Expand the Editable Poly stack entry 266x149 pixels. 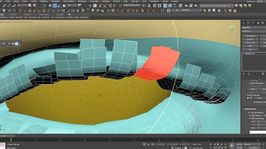tap(244, 54)
